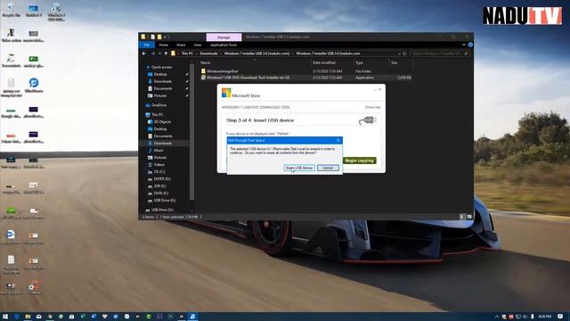
Task: Open the Windows Start button
Action: pos(5,317)
